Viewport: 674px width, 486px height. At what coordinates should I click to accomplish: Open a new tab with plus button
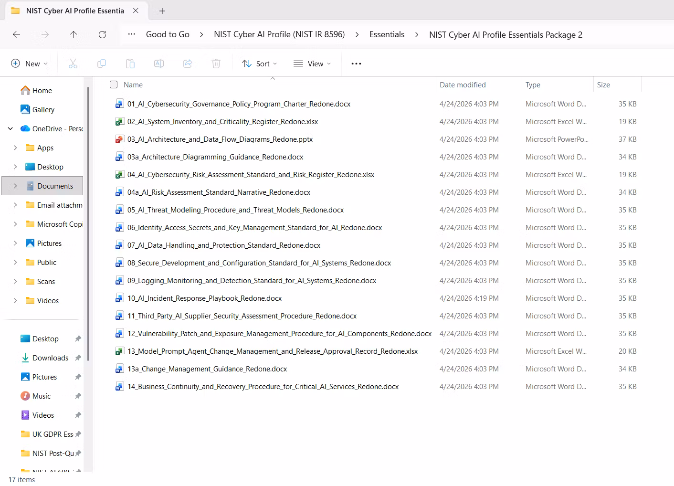(162, 11)
